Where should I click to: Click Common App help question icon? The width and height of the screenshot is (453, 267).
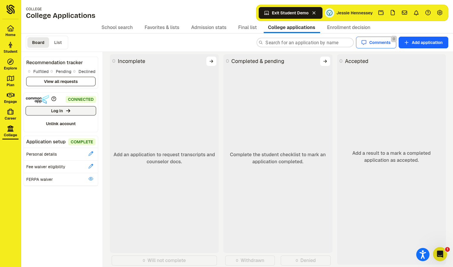pyautogui.click(x=54, y=99)
